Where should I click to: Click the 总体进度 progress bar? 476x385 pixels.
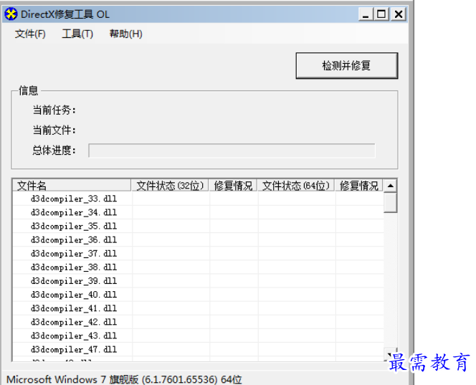pyautogui.click(x=232, y=151)
